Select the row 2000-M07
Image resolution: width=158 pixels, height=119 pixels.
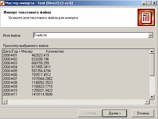click(10, 79)
